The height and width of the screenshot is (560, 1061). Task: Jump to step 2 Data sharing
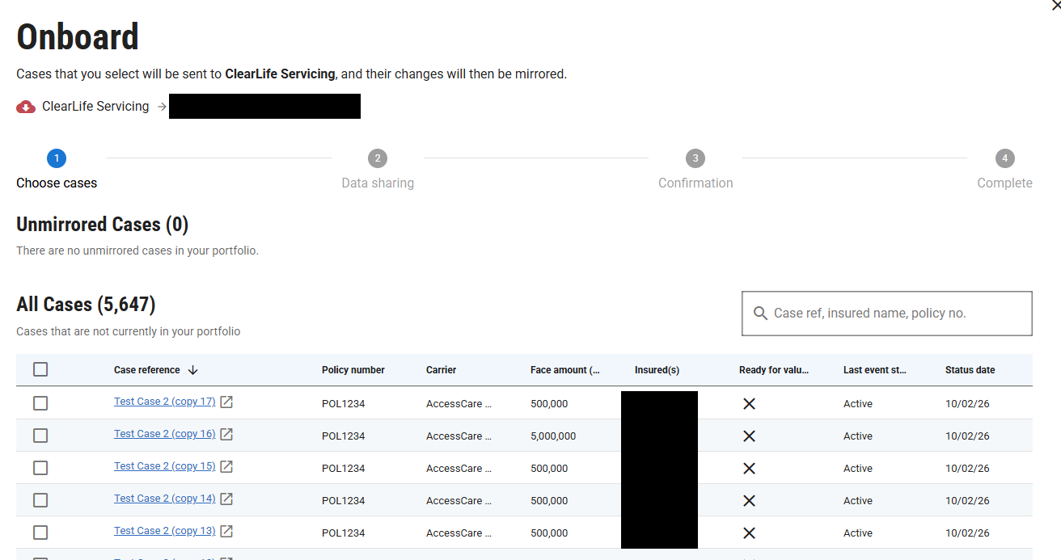378,158
